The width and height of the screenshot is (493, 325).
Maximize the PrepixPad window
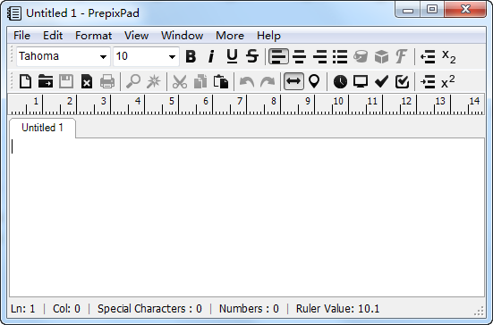coord(432,10)
